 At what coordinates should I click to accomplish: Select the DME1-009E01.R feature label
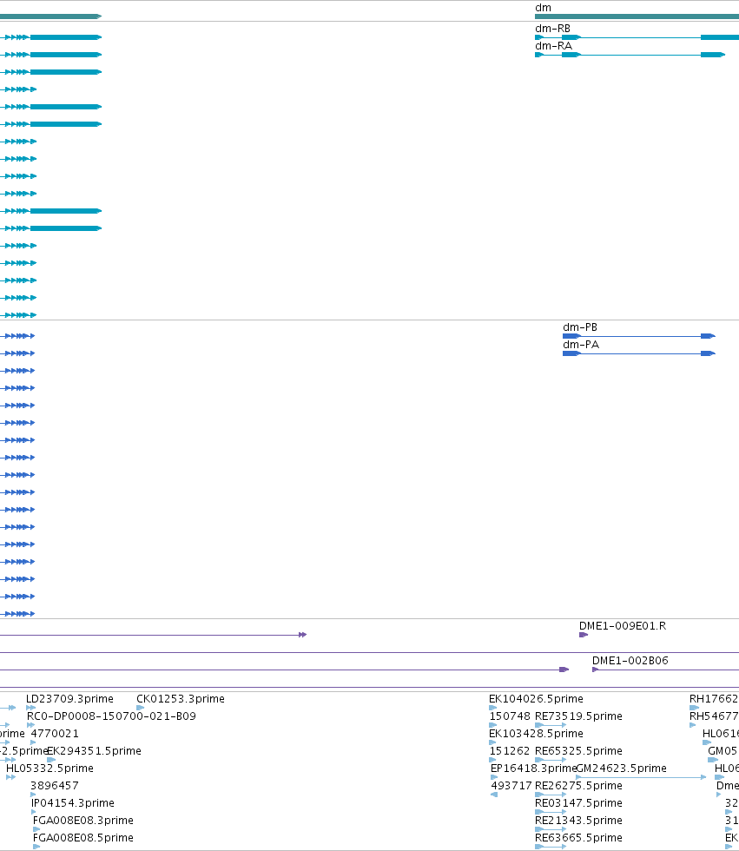pyautogui.click(x=623, y=626)
